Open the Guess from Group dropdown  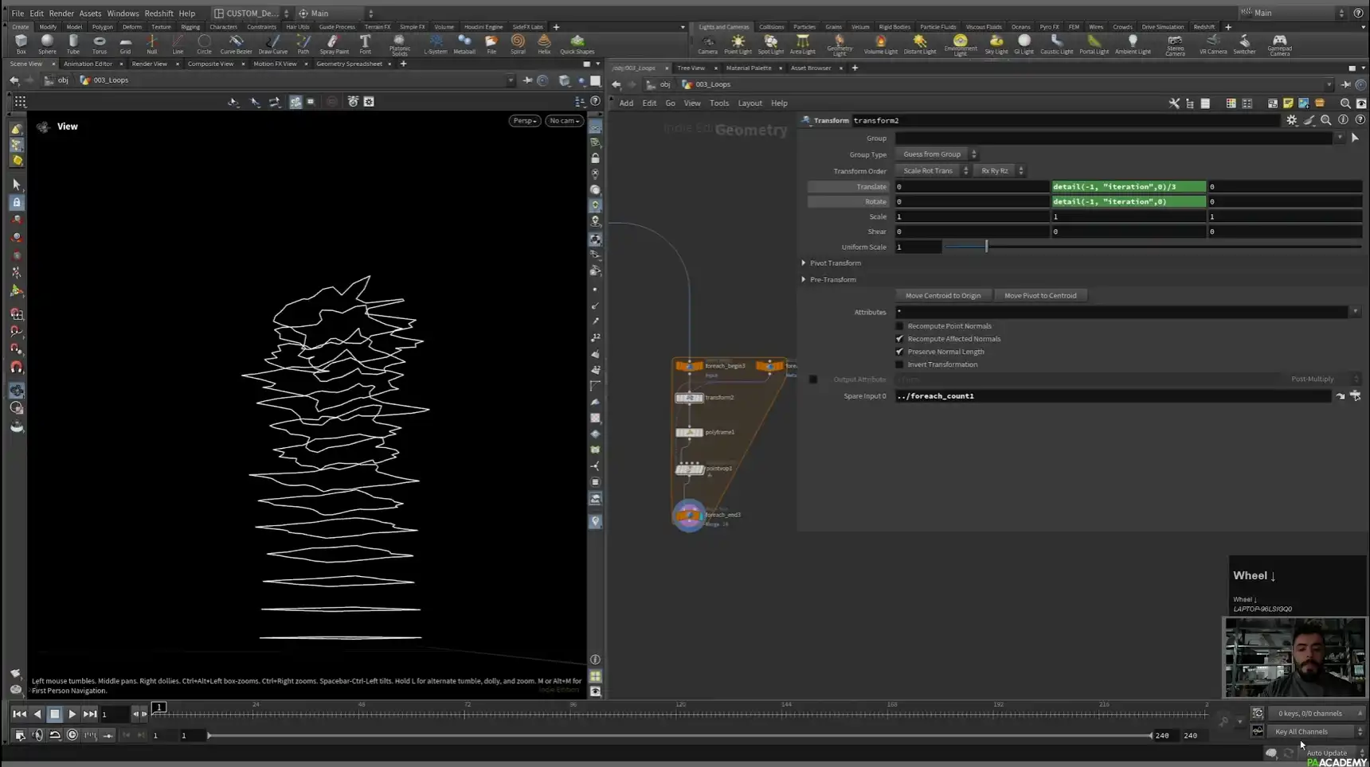937,154
